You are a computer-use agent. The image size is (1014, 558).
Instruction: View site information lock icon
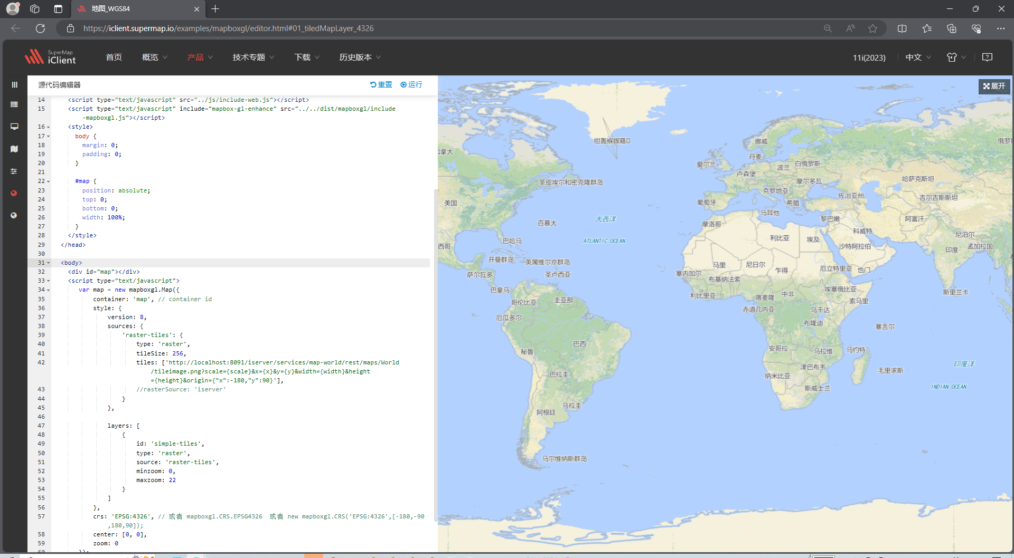[x=70, y=28]
